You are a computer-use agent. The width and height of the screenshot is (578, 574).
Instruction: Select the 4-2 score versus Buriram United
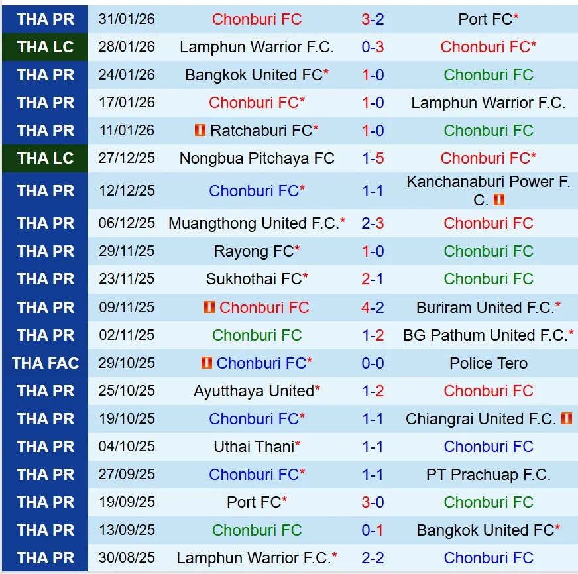pos(373,308)
